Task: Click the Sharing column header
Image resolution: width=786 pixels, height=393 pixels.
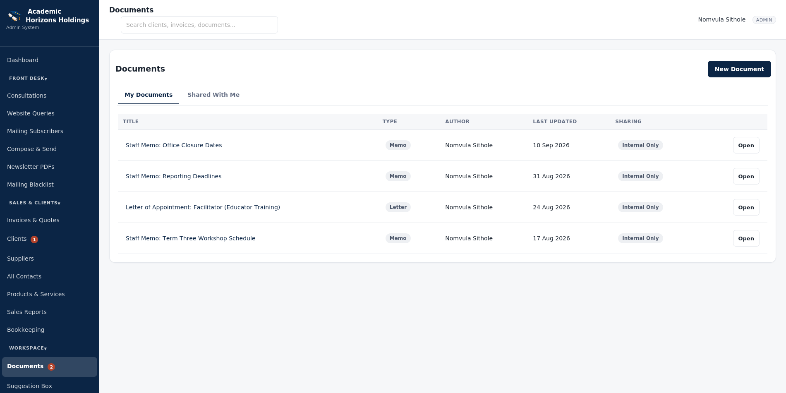Action: pos(628,122)
